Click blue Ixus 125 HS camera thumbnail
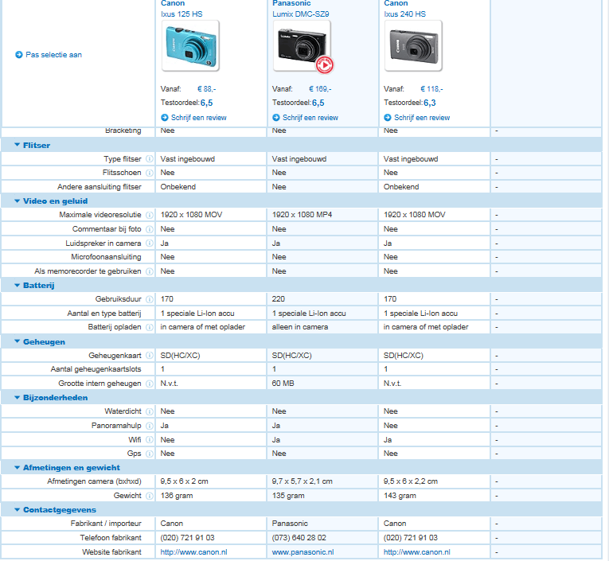 point(190,46)
